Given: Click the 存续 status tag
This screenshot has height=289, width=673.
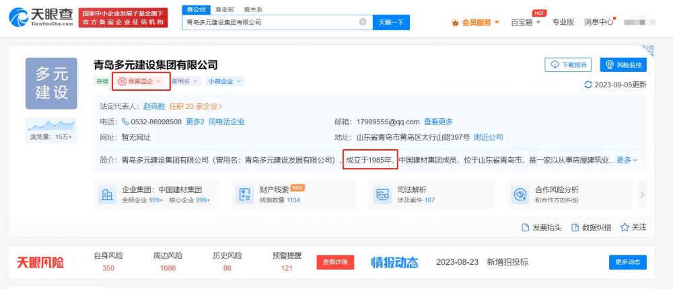Looking at the screenshot, I should pos(102,81).
